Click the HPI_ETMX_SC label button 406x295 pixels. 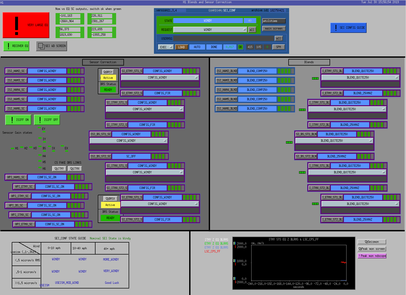pos(24,224)
